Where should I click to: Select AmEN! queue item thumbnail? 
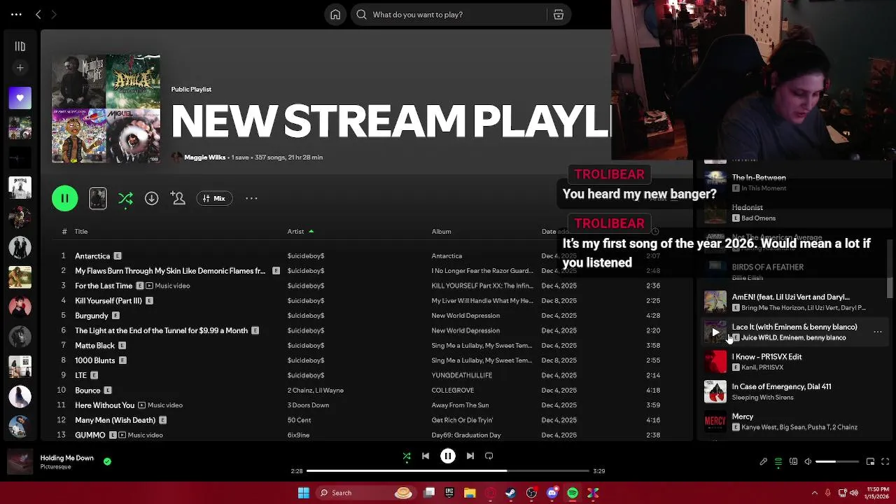(715, 302)
